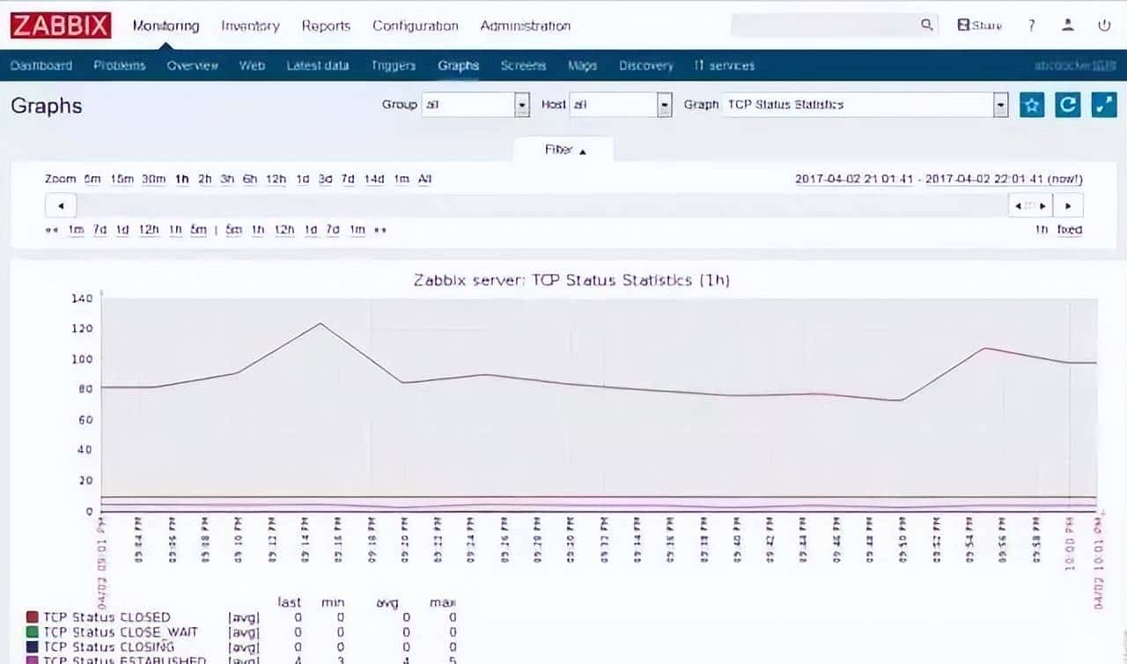Collapse the Filter panel
The width and height of the screenshot is (1127, 664).
pyautogui.click(x=564, y=150)
